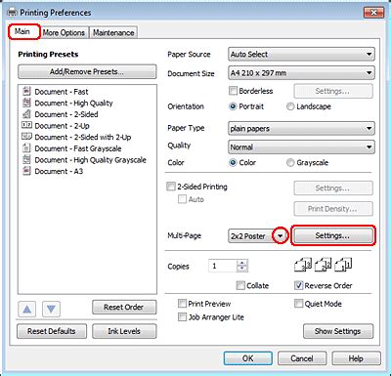Select 'Document - 2-Up' preset text
The height and width of the screenshot is (376, 391).
62,126
